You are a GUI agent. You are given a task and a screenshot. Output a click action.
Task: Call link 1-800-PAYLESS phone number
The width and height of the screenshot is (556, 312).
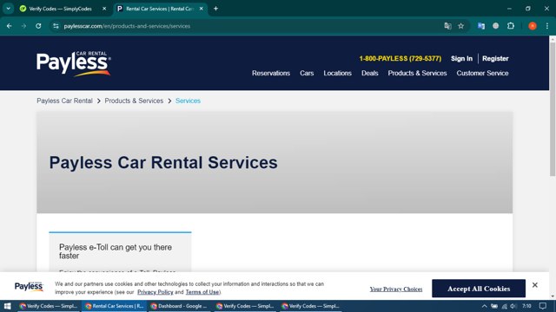[400, 58]
